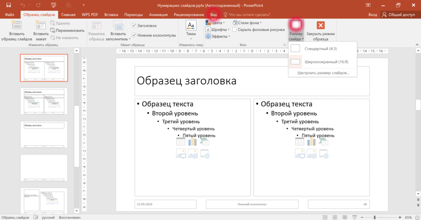Click the thumbnail pane scroll-up arrow
Viewport: 421px width, 220px height.
click(76, 51)
